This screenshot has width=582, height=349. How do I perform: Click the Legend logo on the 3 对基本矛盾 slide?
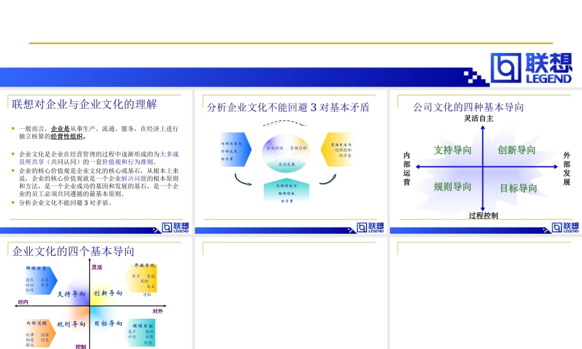[x=370, y=227]
